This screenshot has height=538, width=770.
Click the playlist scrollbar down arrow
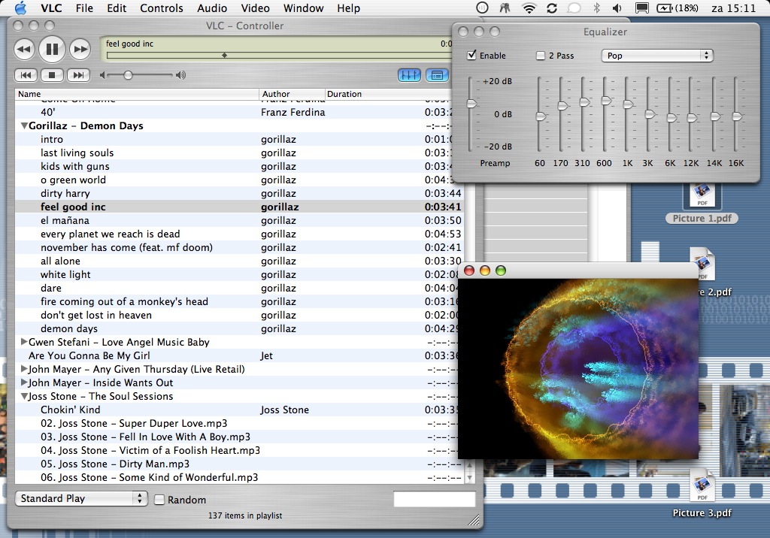pos(469,477)
